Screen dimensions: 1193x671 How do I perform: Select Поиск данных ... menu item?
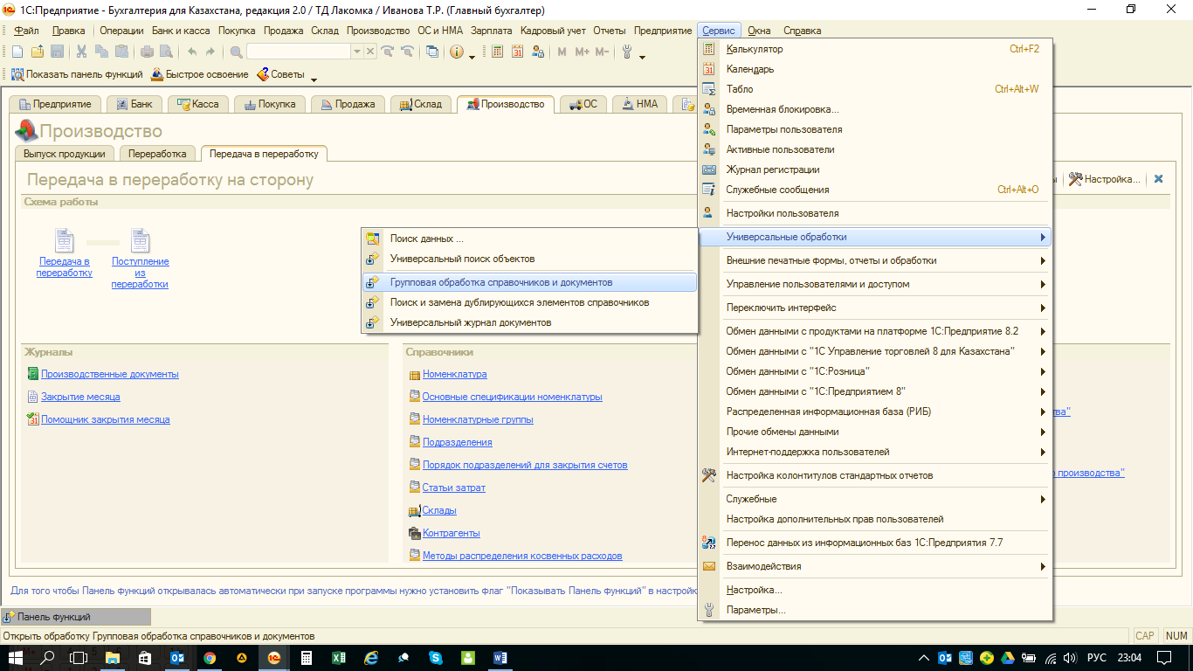click(529, 239)
